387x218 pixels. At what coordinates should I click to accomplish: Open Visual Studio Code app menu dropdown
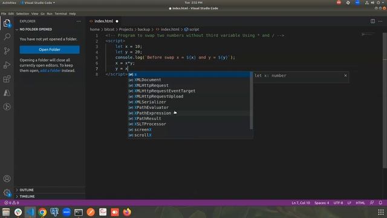(37, 2)
